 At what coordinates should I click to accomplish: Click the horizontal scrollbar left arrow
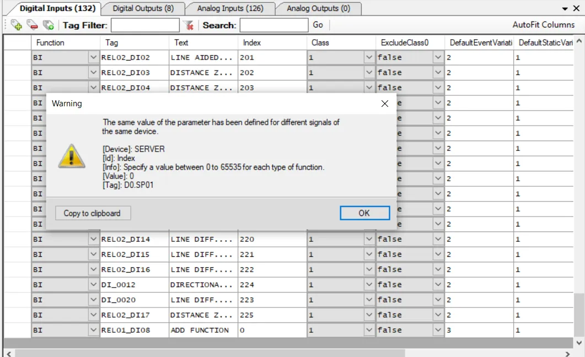click(x=9, y=354)
